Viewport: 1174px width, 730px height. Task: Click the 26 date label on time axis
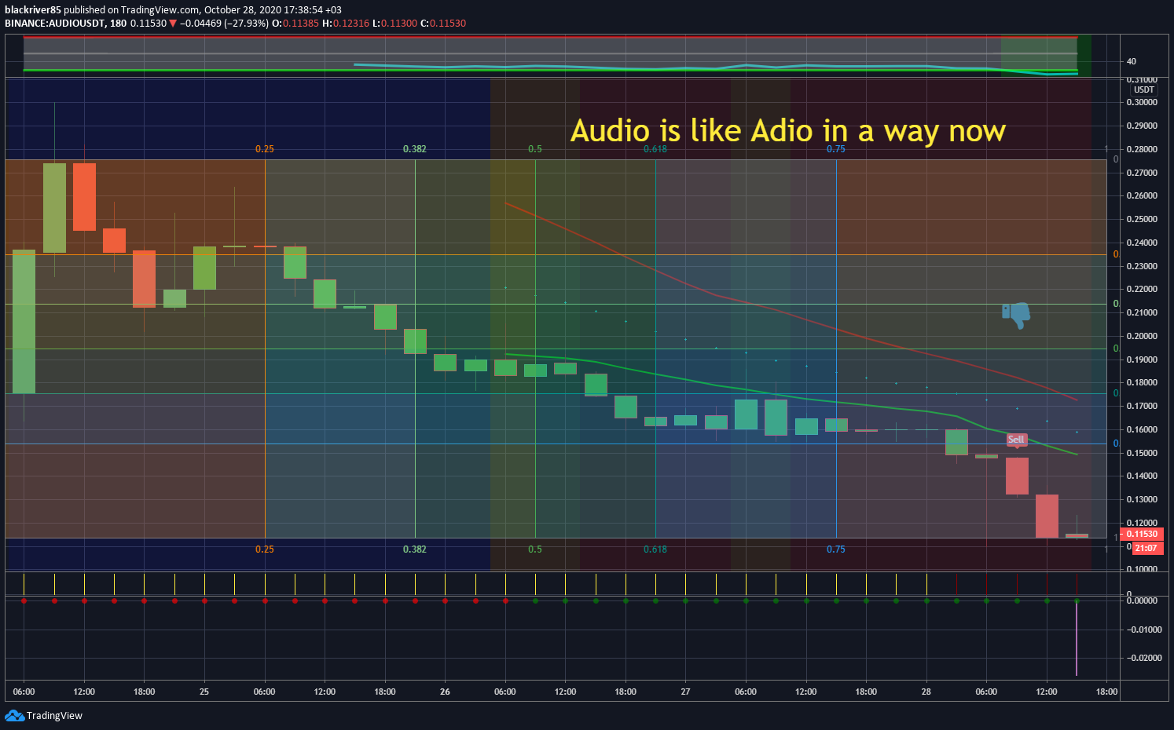click(445, 692)
